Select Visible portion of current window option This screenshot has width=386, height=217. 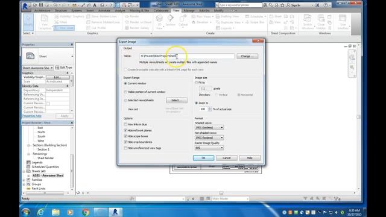(125, 92)
